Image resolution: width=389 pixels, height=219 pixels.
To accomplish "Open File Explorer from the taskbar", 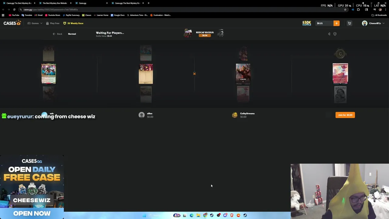I will pos(198,215).
